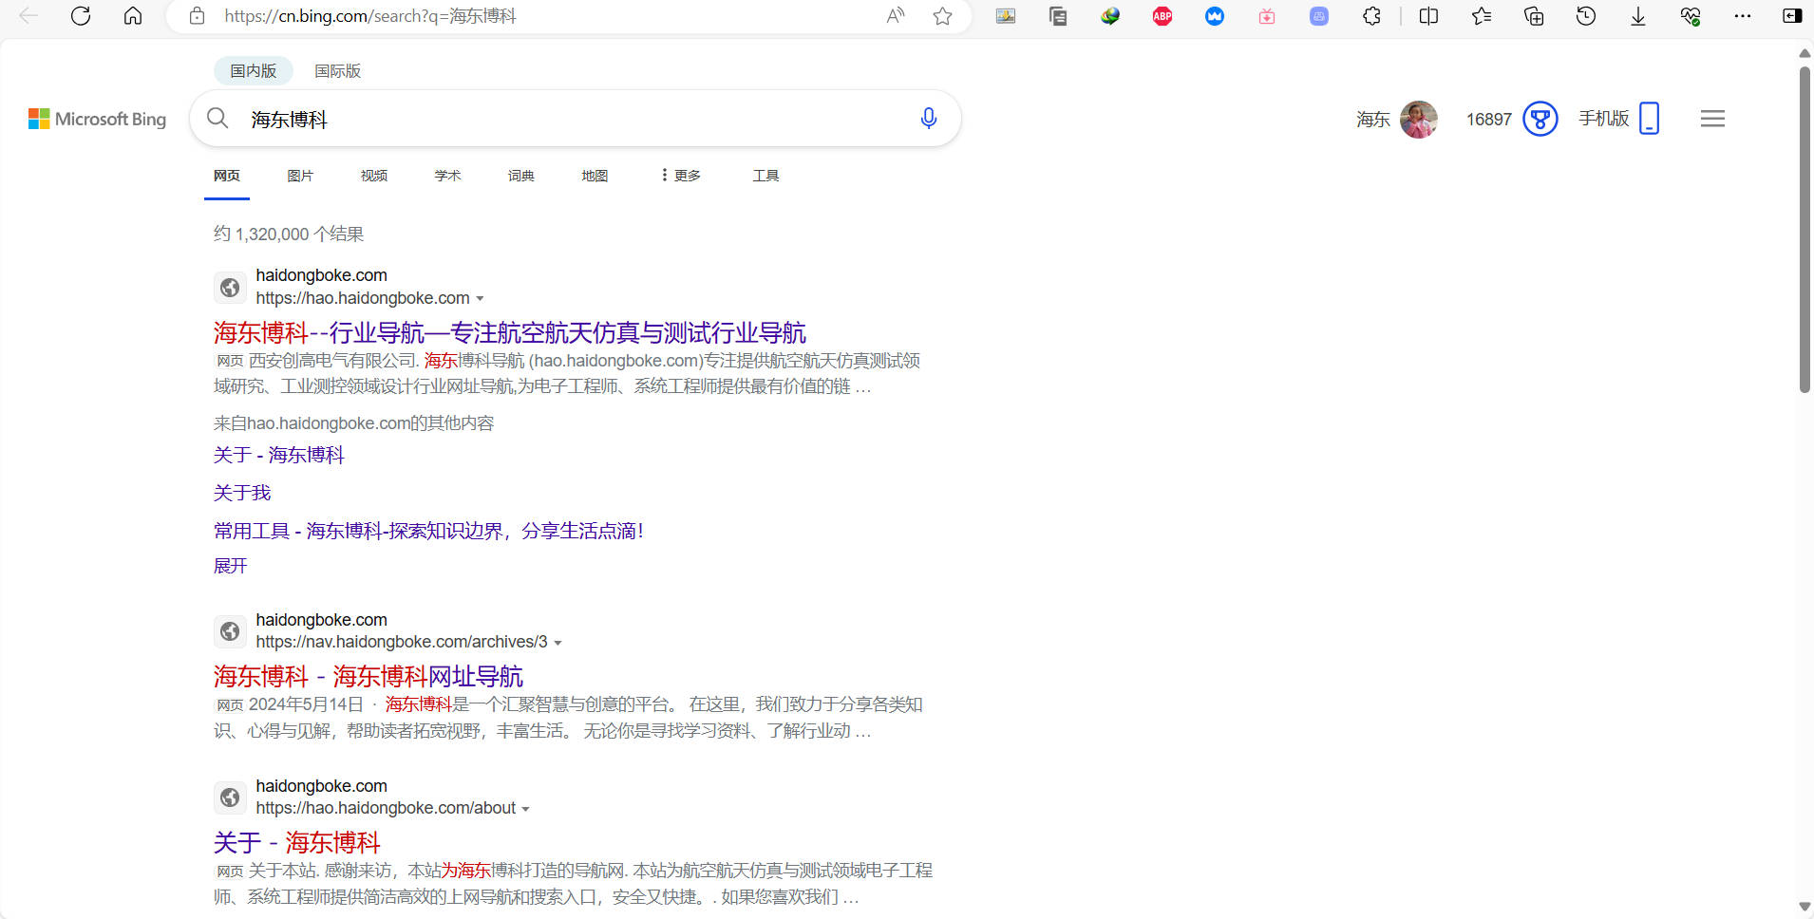The image size is (1814, 919).
Task: Open result 海东博科 - 海东博科网址导航
Action: (368, 676)
